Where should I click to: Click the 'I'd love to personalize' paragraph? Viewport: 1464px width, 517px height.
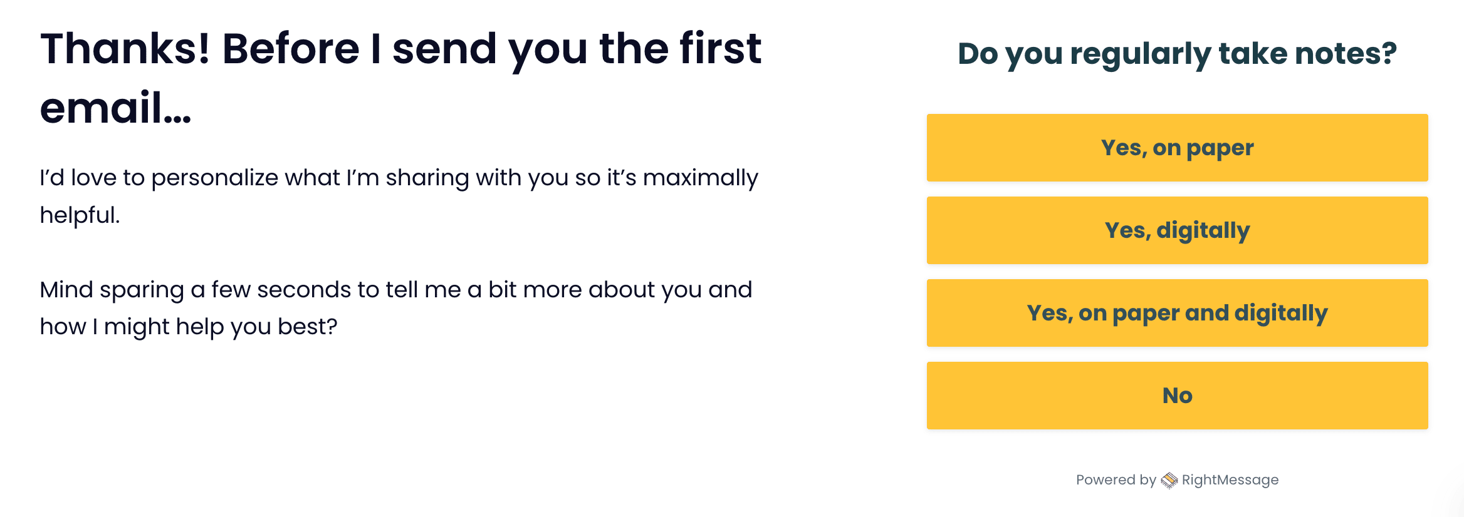click(399, 196)
